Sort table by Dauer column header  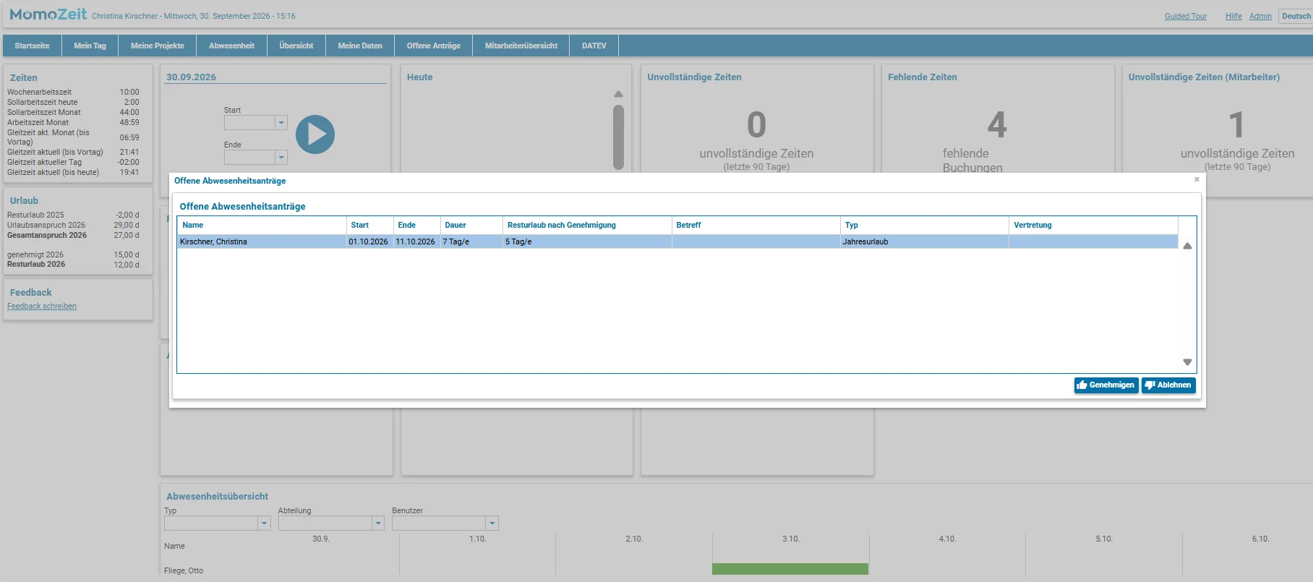[471, 225]
